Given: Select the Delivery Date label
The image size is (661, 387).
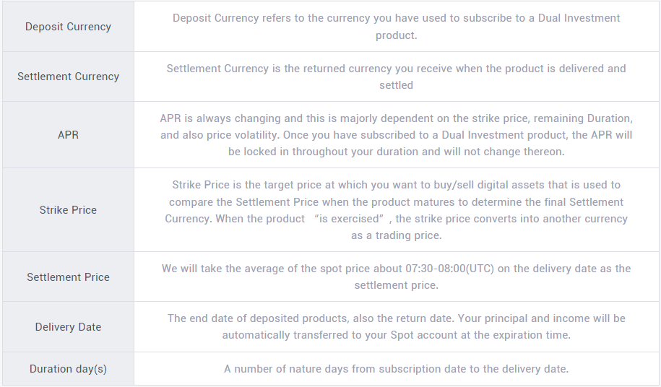Looking at the screenshot, I should (x=68, y=327).
